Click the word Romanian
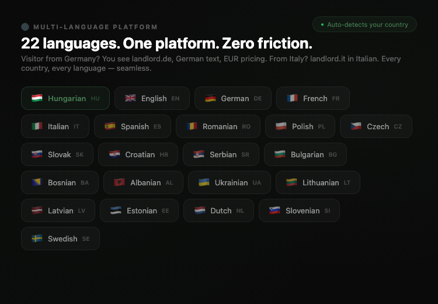438x304 pixels. tap(220, 126)
